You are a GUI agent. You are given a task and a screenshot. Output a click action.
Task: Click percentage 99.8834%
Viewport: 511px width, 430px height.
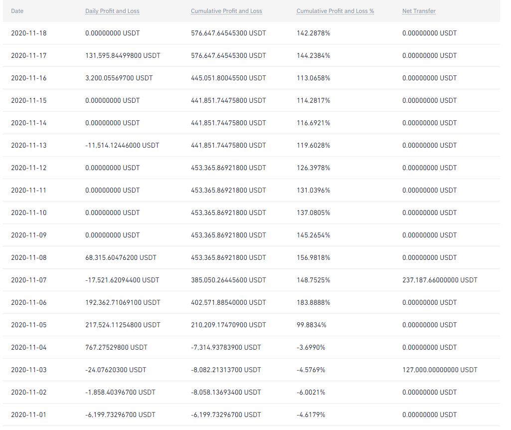[x=311, y=325]
